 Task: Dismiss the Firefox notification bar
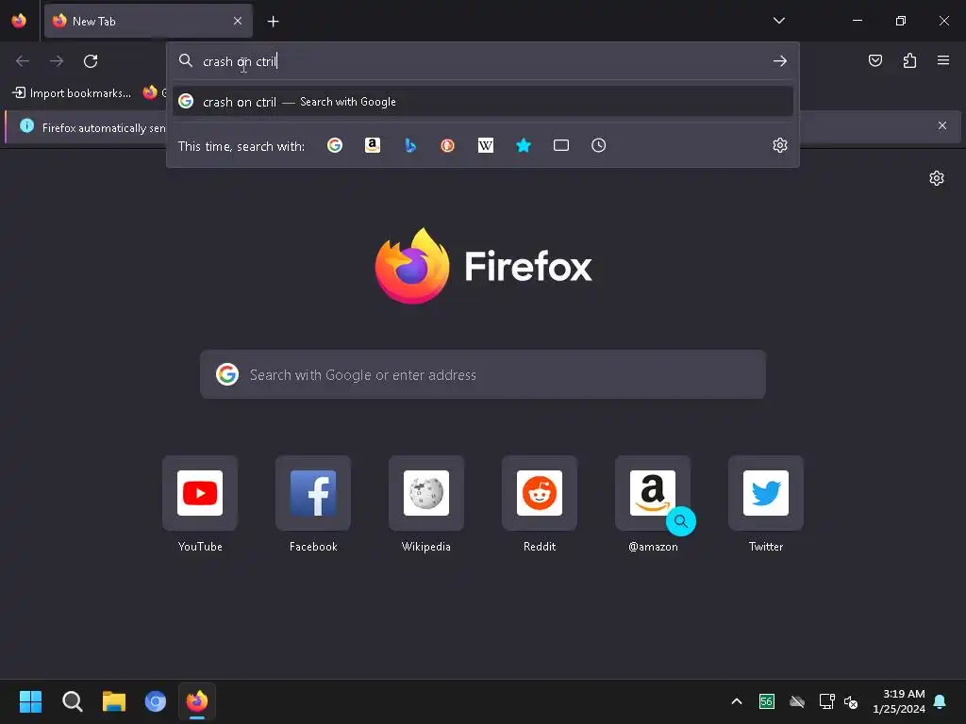tap(942, 125)
